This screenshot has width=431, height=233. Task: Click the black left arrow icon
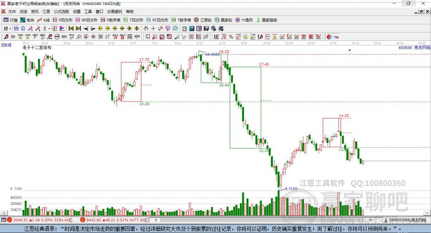click(86, 29)
